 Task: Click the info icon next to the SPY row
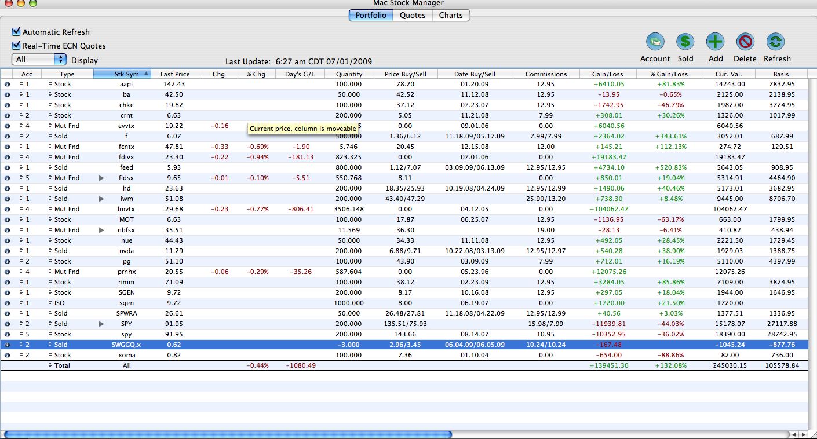point(6,324)
